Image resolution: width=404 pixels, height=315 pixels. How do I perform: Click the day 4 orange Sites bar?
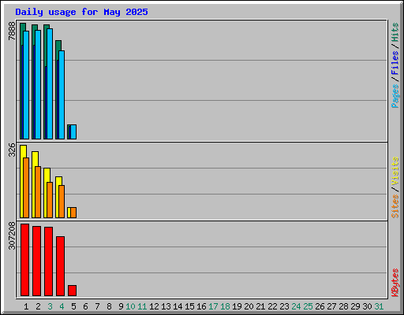(x=62, y=202)
